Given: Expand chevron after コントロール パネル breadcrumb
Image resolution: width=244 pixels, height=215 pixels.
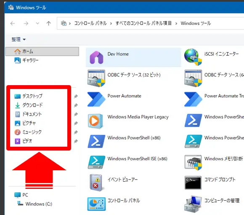Looking at the screenshot, I should [111, 24].
